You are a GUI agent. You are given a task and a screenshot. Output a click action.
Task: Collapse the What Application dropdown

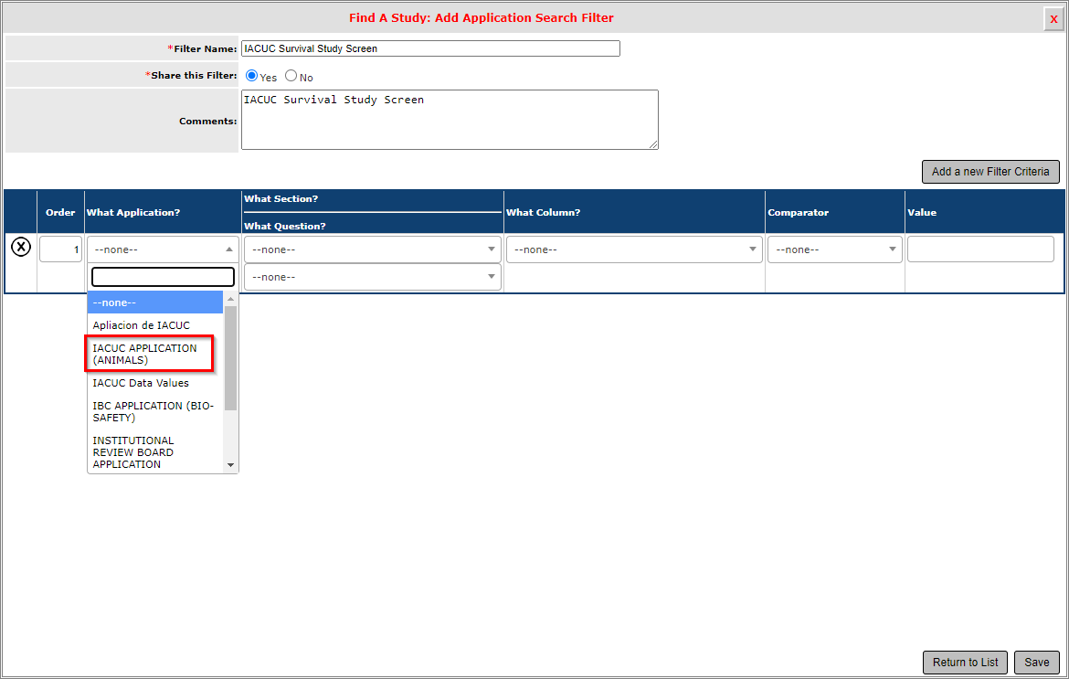click(x=163, y=249)
